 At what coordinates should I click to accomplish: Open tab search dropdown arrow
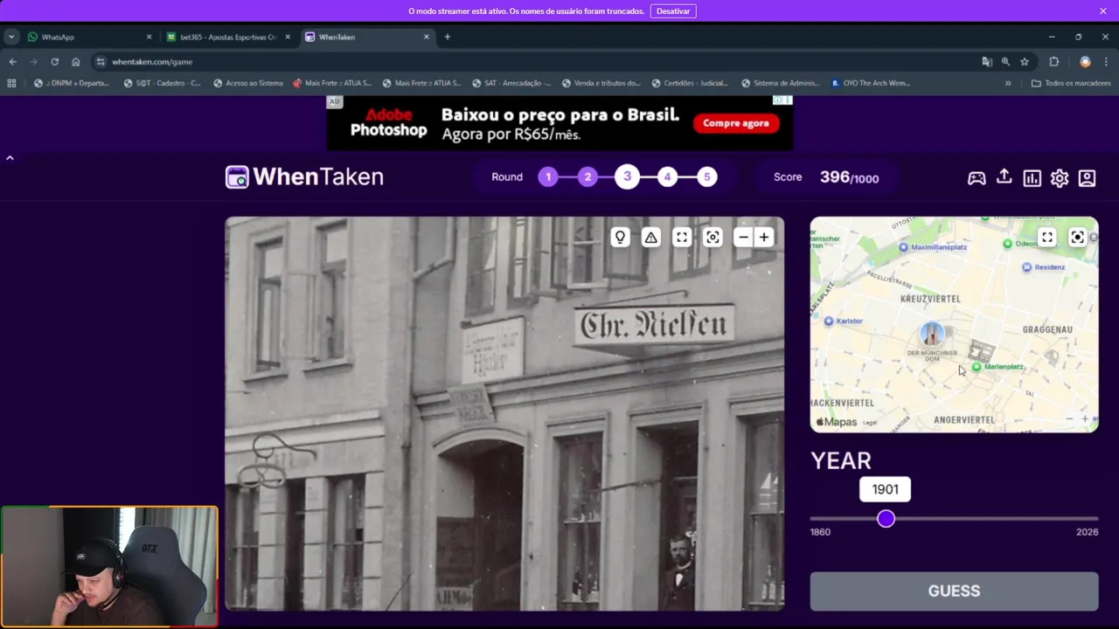(x=11, y=37)
